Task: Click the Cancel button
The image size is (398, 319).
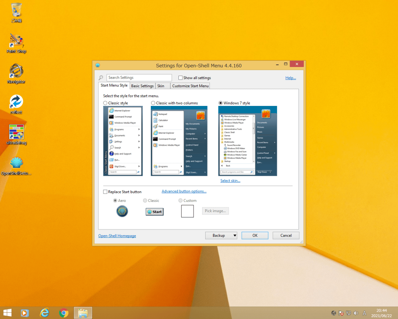Action: [286, 236]
